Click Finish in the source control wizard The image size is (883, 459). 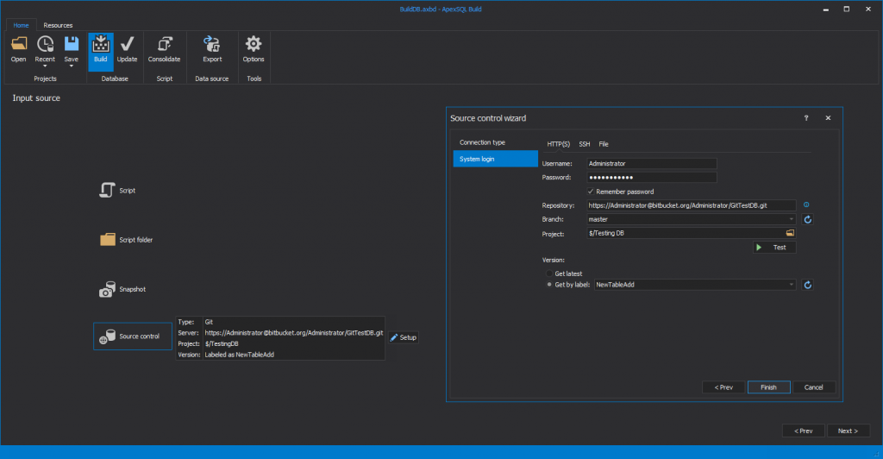tap(768, 387)
